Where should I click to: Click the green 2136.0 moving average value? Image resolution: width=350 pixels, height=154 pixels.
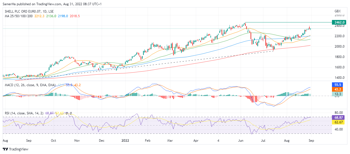(51, 16)
